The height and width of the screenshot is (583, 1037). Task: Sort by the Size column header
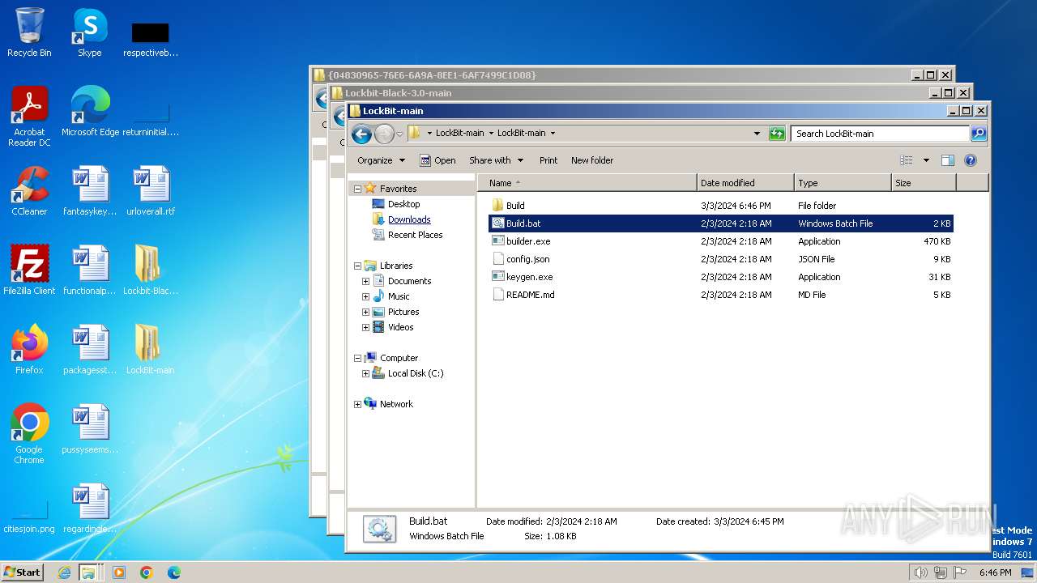924,183
